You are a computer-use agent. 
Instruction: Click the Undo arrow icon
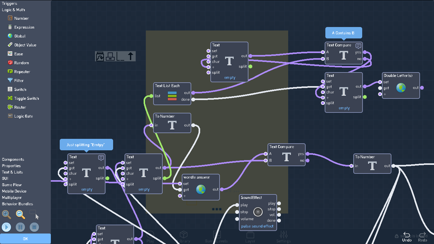point(407,234)
